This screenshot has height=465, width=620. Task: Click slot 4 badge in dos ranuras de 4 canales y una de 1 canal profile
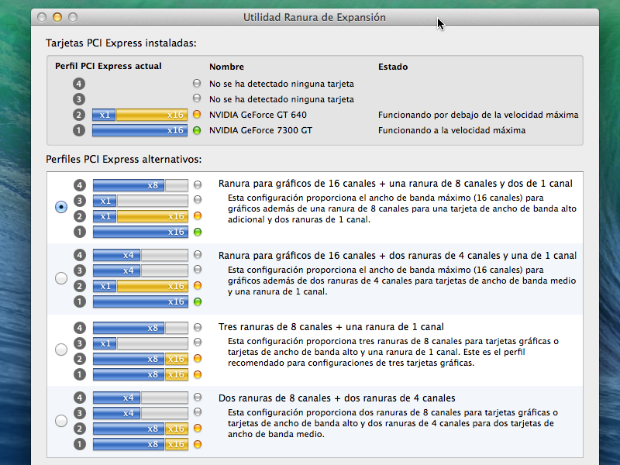[80, 255]
